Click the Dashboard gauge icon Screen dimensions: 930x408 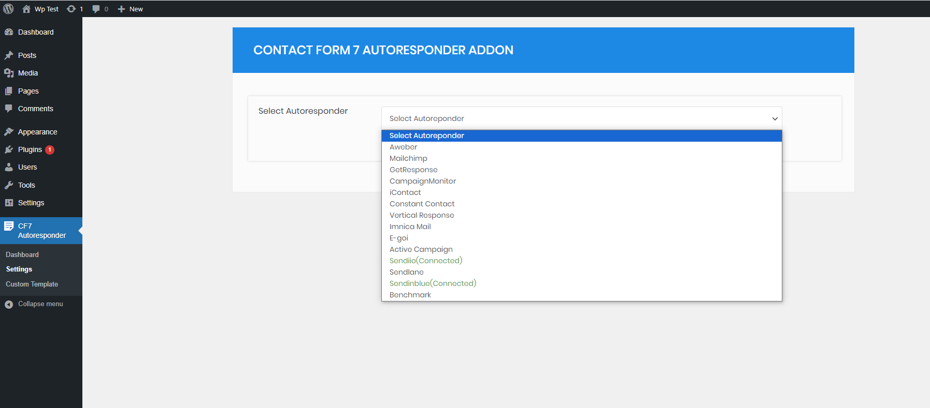click(9, 32)
